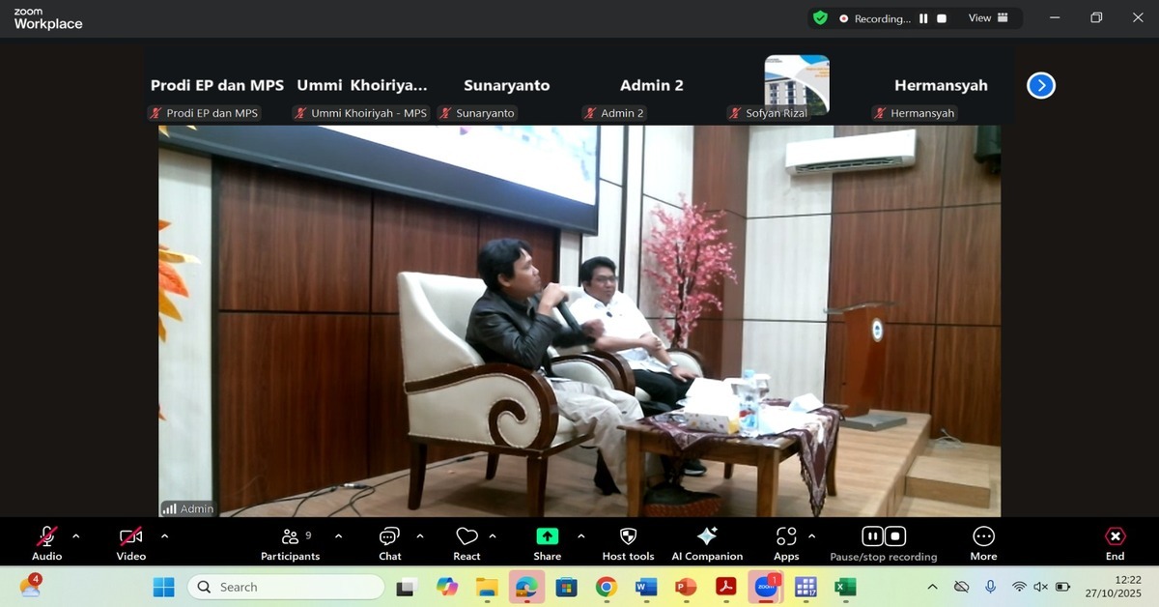Click the Windows taskbar Search box
The image size is (1159, 607).
tap(286, 587)
